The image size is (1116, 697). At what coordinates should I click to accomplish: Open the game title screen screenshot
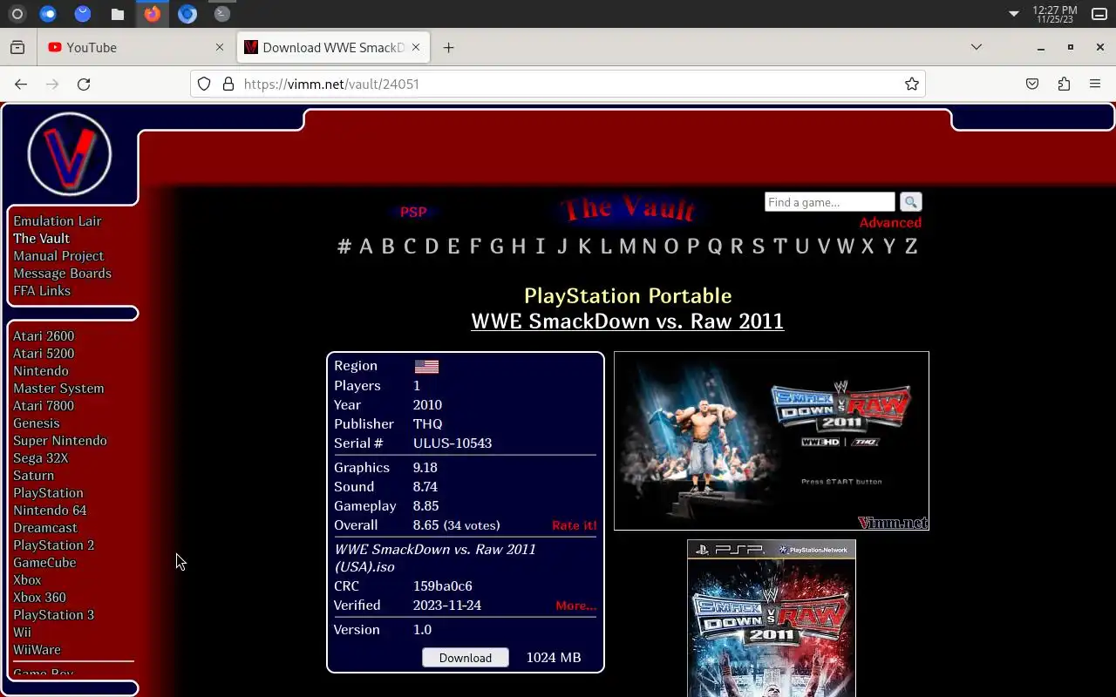point(772,441)
